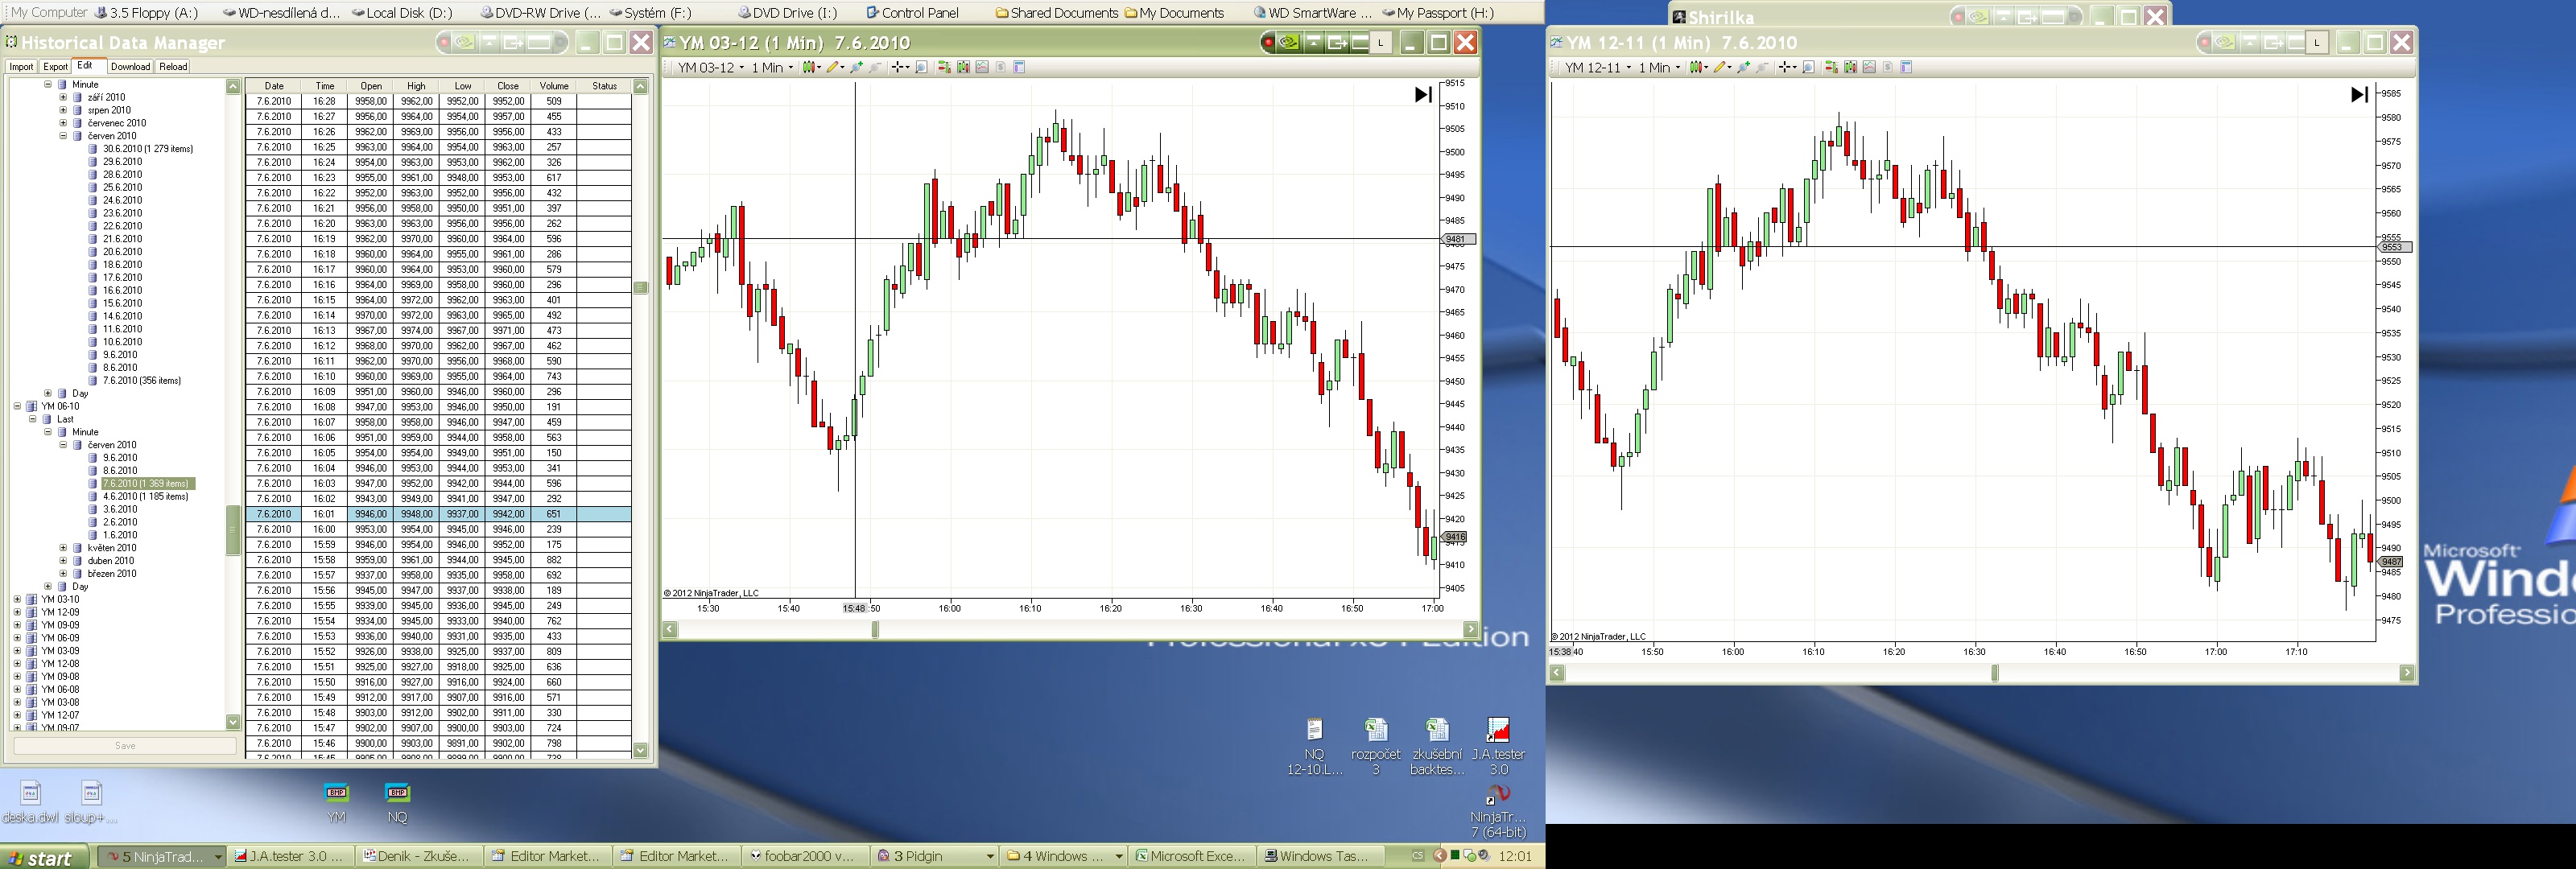Click the zoom frame magnifier icon in YM 03-12 chart
This screenshot has width=2576, height=869.
click(922, 67)
